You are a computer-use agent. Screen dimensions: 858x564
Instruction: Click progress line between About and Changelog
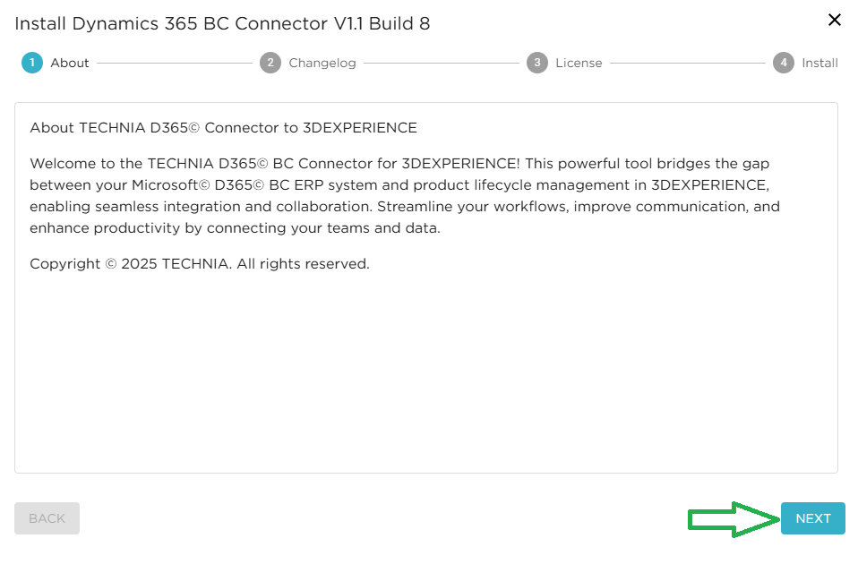point(175,64)
